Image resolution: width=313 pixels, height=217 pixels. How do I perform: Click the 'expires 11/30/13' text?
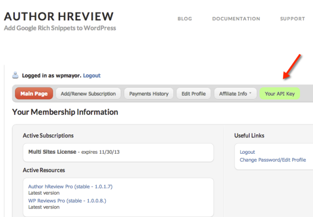click(100, 152)
